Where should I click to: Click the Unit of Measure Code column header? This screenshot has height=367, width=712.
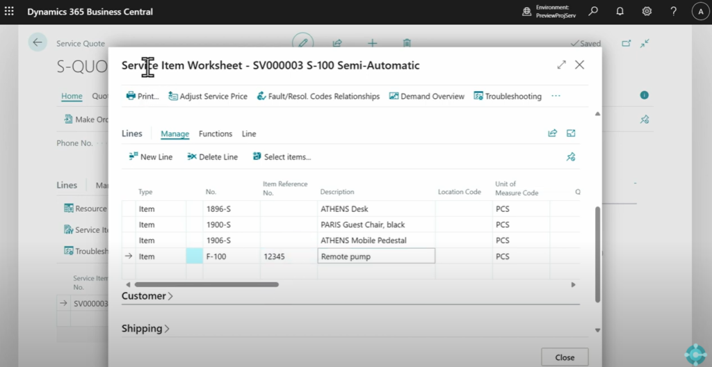point(517,188)
